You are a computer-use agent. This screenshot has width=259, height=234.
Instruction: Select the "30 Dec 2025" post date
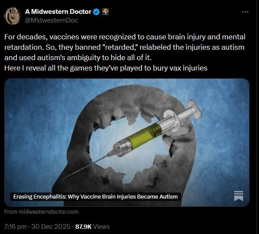[x=51, y=227]
